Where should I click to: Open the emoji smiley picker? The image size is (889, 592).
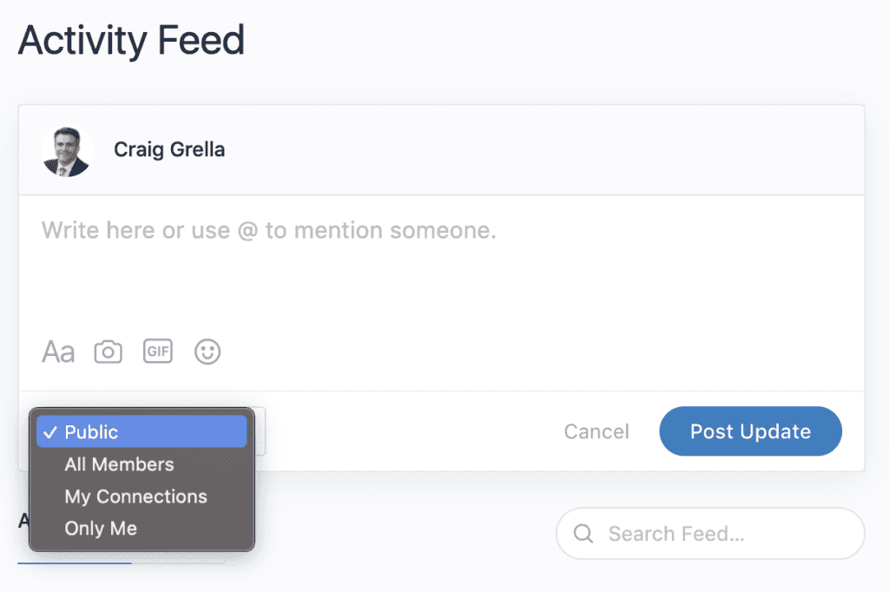207,352
